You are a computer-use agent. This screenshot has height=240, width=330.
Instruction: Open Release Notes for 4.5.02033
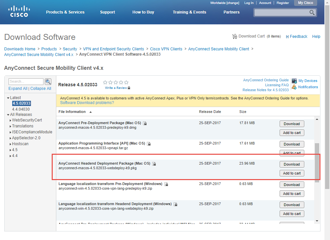click(265, 90)
